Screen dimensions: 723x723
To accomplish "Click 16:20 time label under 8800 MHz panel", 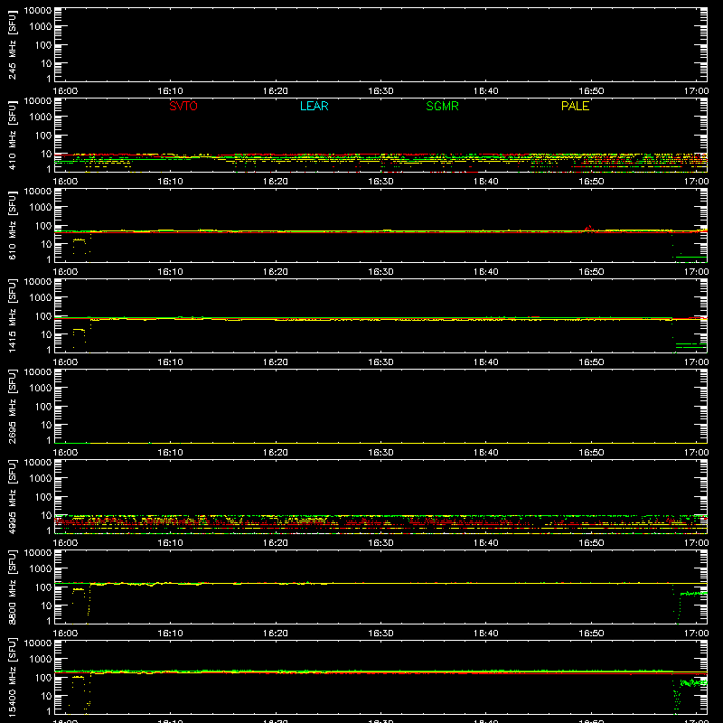I will (276, 634).
